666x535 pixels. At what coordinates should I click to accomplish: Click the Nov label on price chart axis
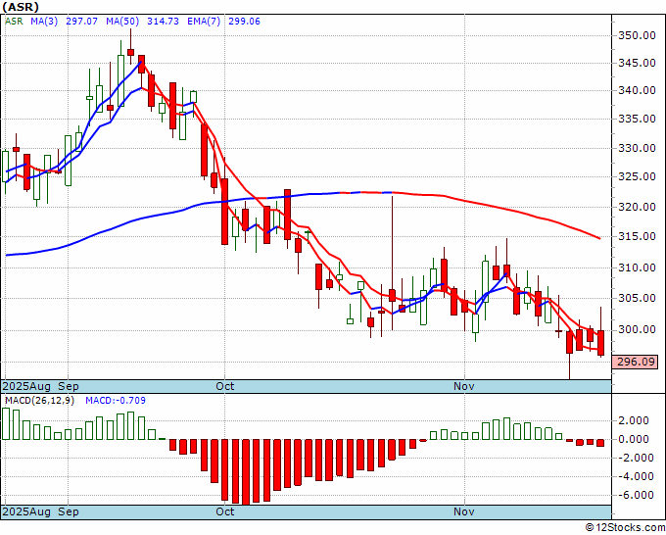coord(464,386)
